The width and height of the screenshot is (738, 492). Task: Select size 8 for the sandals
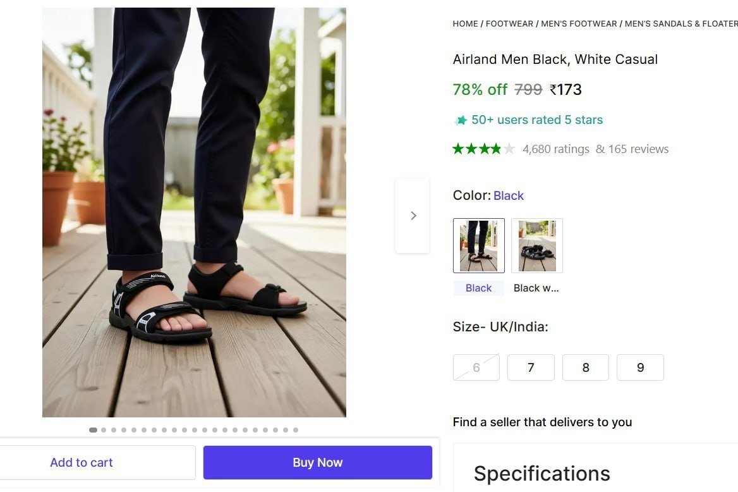(x=585, y=367)
